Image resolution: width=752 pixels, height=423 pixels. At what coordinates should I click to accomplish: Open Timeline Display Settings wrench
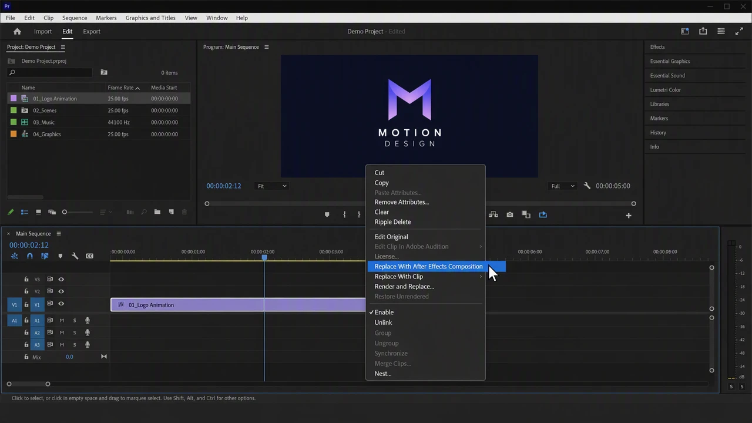pos(75,256)
